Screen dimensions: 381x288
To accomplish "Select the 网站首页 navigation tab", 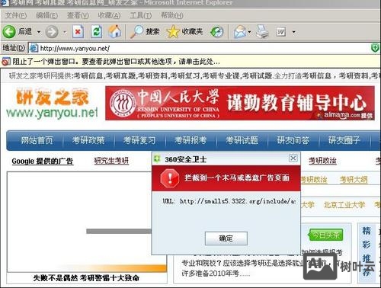I will tap(37, 140).
